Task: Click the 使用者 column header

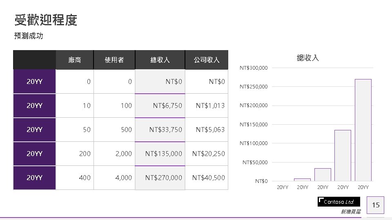Action: pyautogui.click(x=114, y=60)
